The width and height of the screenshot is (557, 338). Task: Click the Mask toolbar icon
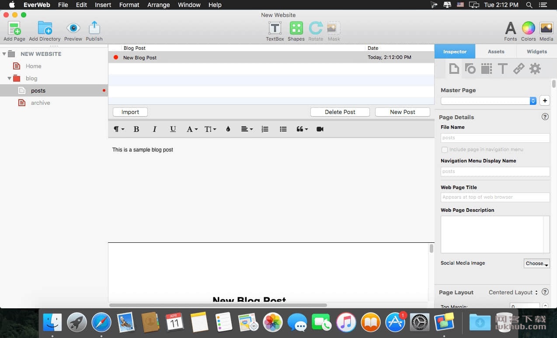(x=334, y=28)
